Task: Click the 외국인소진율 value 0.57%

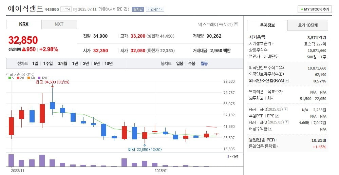Action: pos(320,81)
